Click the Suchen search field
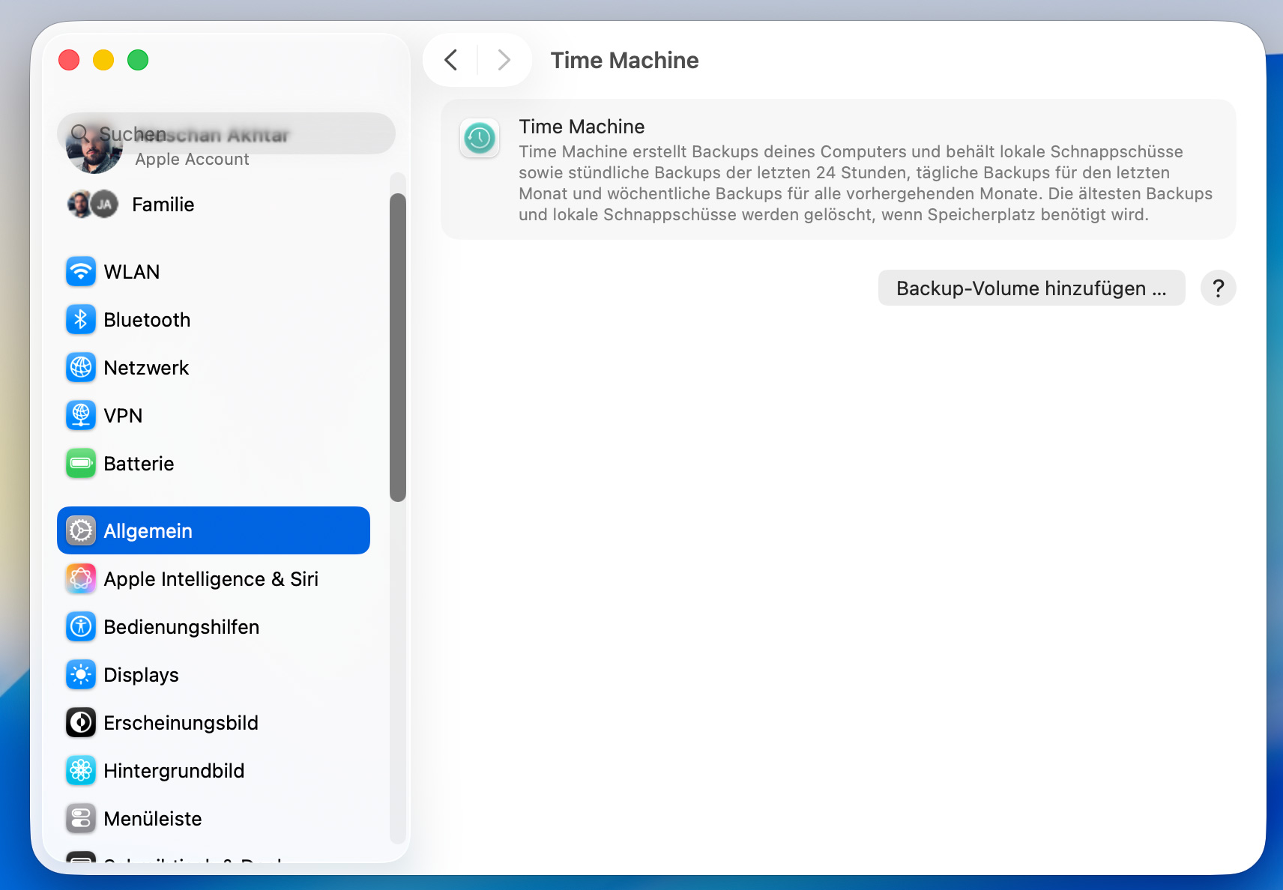This screenshot has width=1283, height=890. tap(226, 133)
